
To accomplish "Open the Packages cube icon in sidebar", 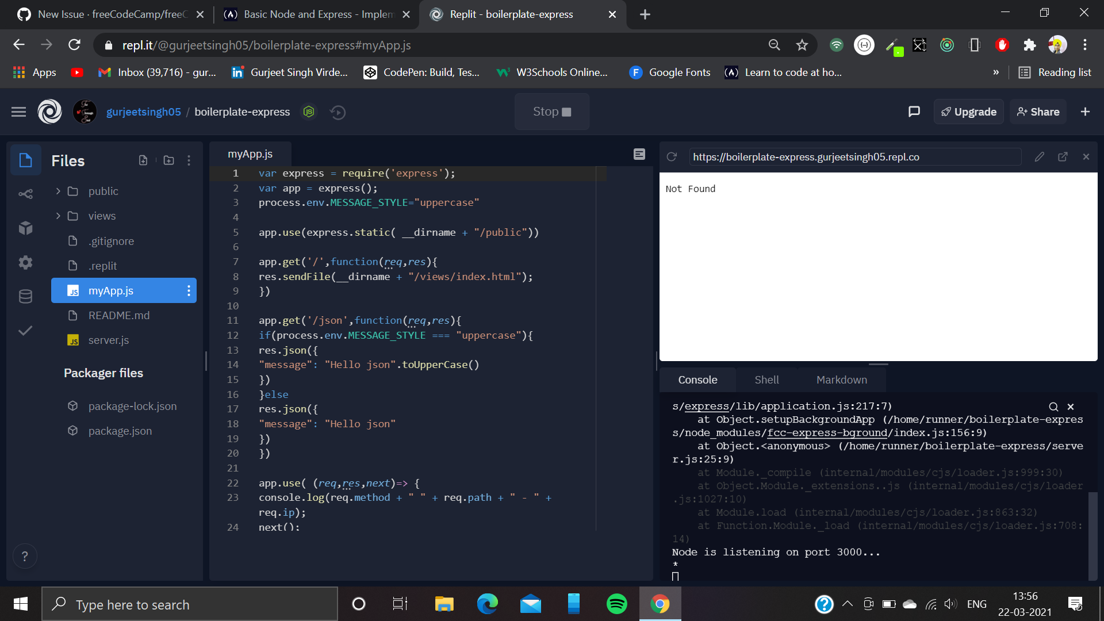I will pos(25,228).
